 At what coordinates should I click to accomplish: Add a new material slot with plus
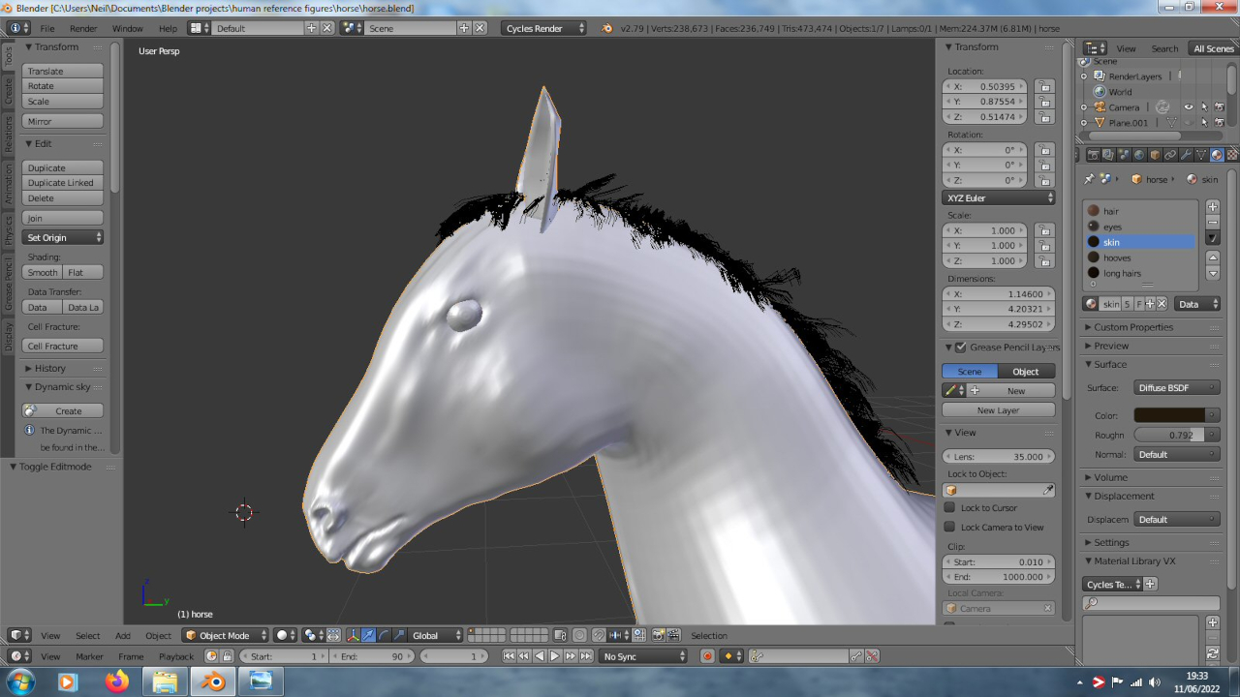pyautogui.click(x=1212, y=207)
